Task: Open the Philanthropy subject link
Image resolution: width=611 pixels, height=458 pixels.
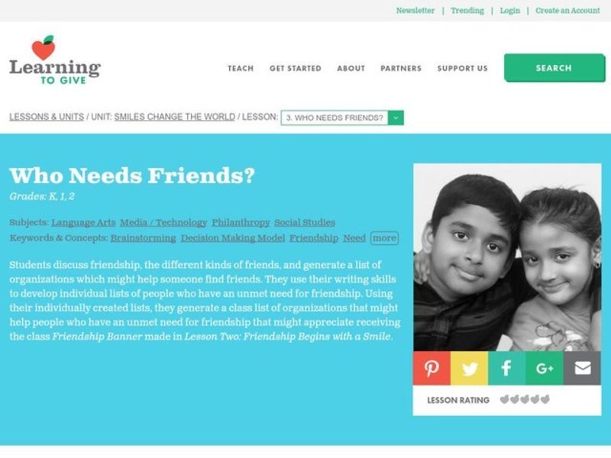Action: 241,222
